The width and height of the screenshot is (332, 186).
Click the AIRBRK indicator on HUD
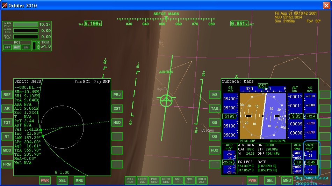[166, 72]
